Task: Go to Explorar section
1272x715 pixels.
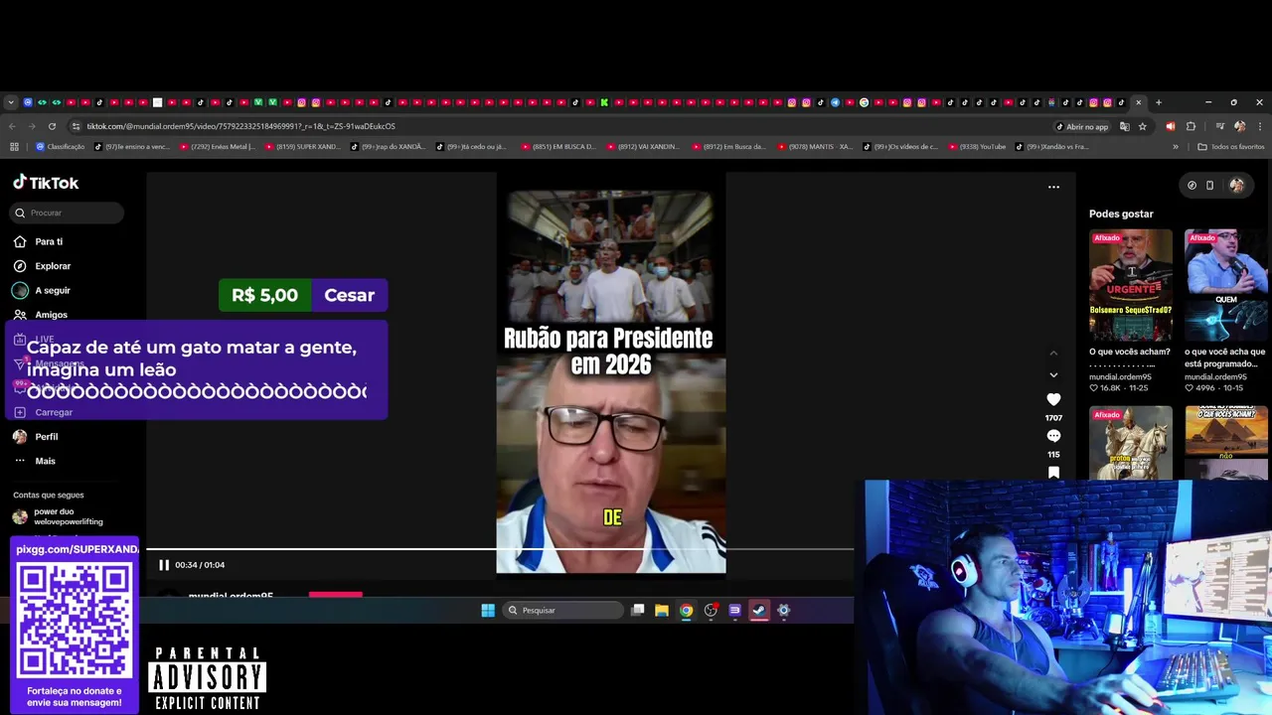Action: [x=53, y=266]
